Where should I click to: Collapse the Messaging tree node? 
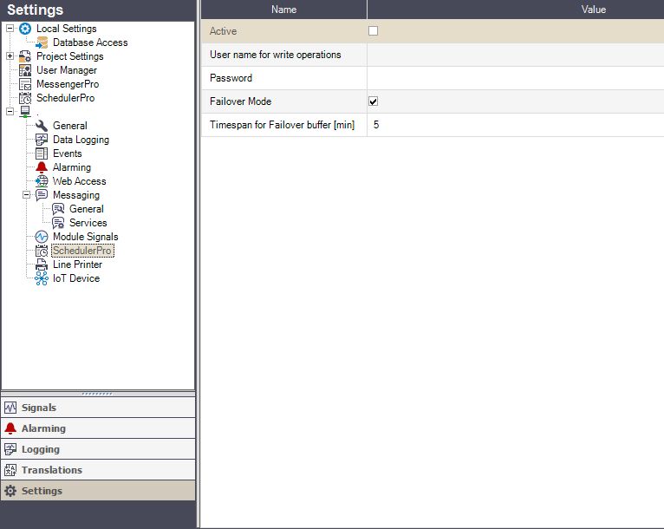[x=26, y=195]
